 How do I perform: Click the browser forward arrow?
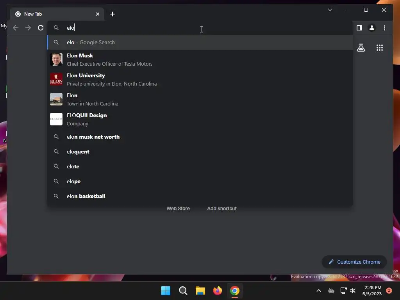click(28, 28)
